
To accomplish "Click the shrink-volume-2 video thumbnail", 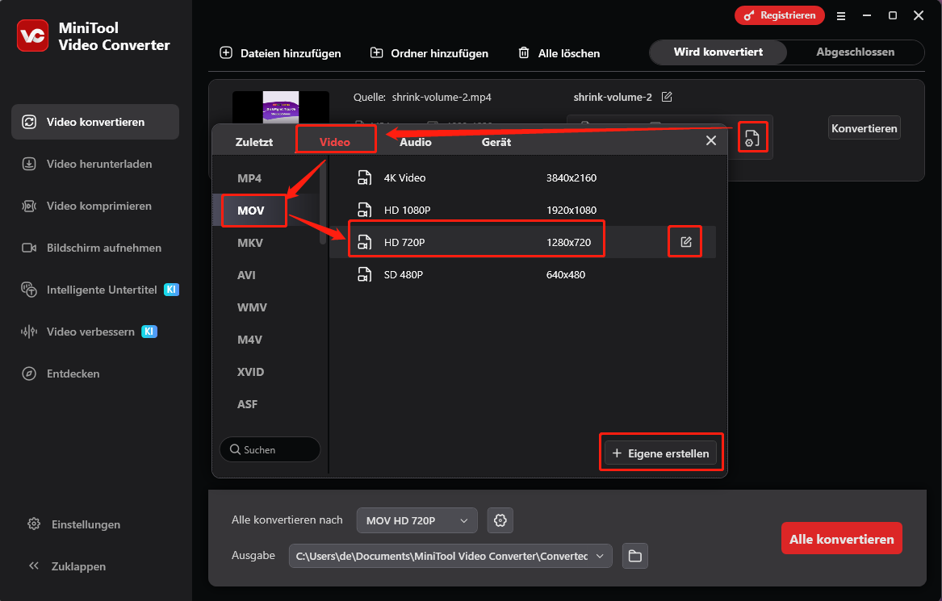I will point(281,108).
